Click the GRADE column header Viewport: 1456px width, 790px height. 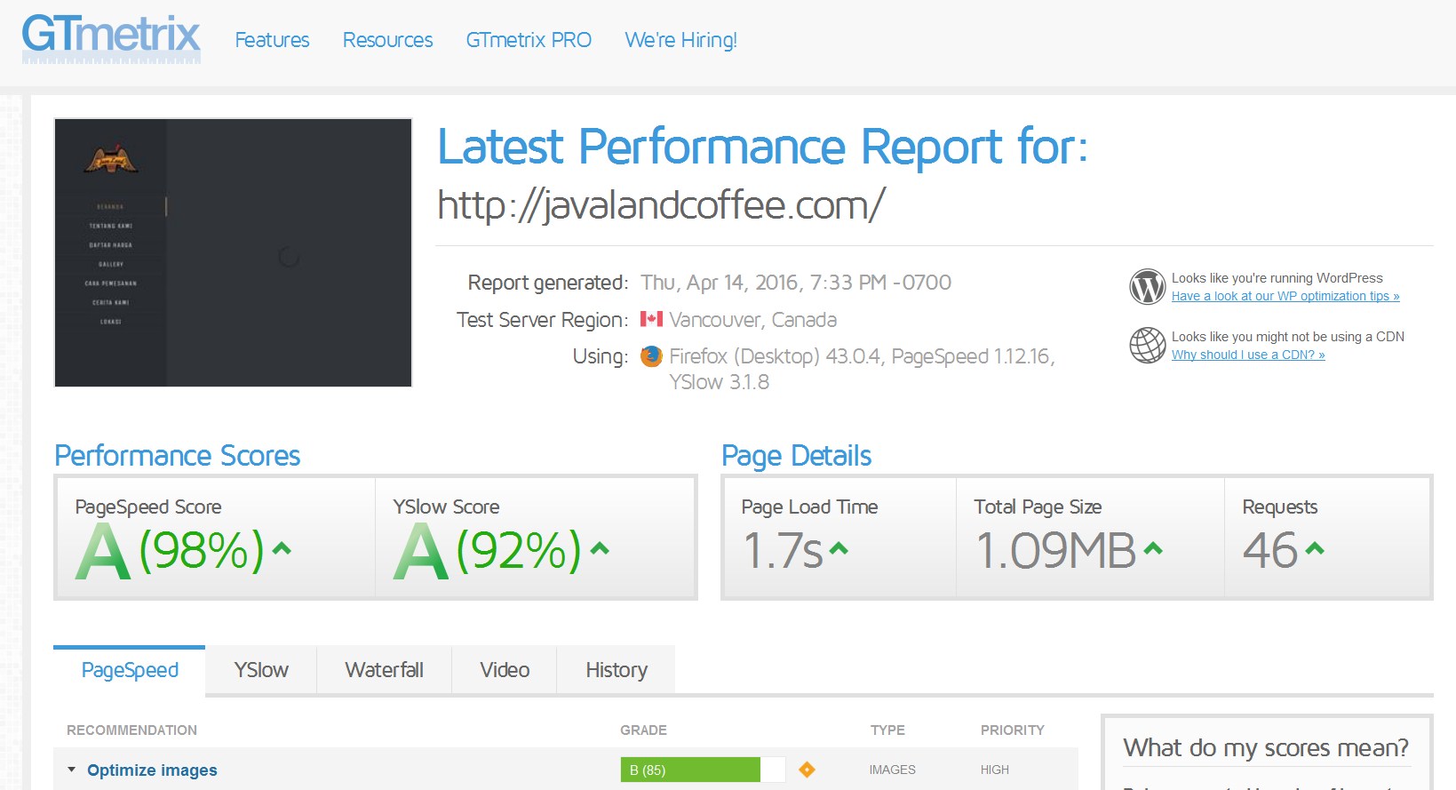pos(643,730)
